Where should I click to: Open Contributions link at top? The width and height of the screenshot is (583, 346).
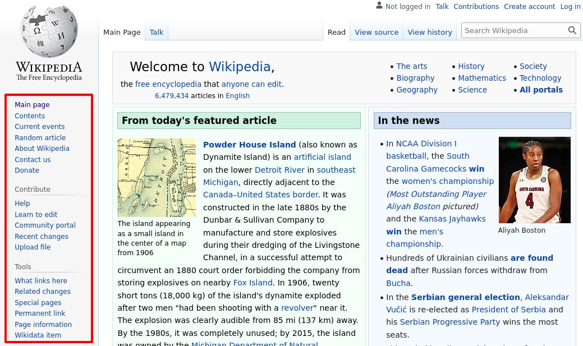(476, 6)
